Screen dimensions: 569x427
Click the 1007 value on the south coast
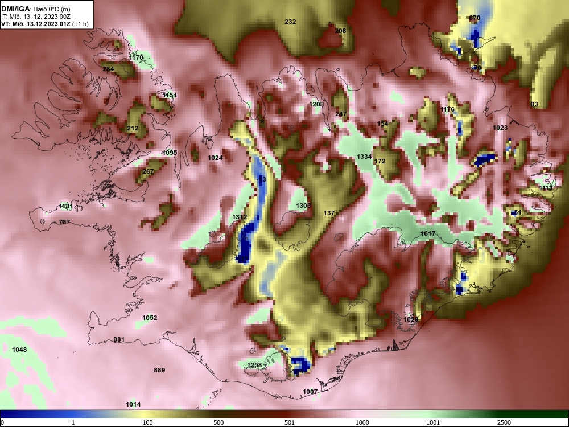(310, 392)
